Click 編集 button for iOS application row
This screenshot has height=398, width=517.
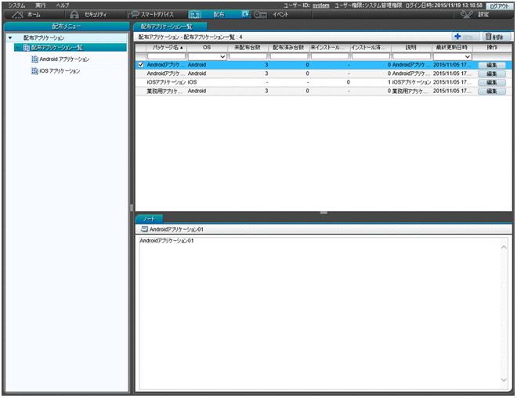coord(491,82)
